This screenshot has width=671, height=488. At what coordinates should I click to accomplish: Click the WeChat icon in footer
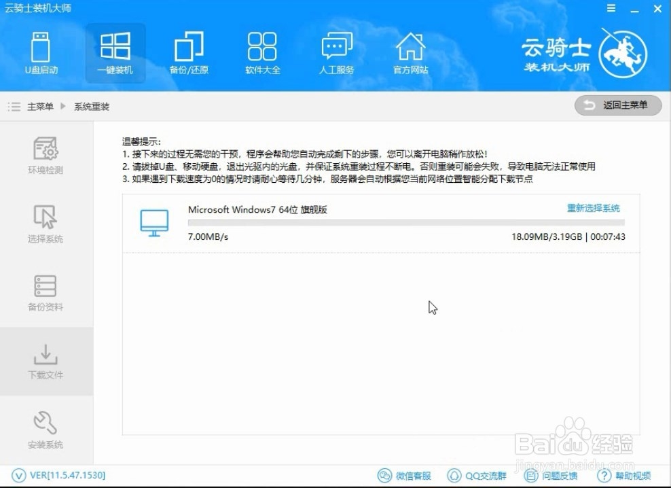click(384, 476)
